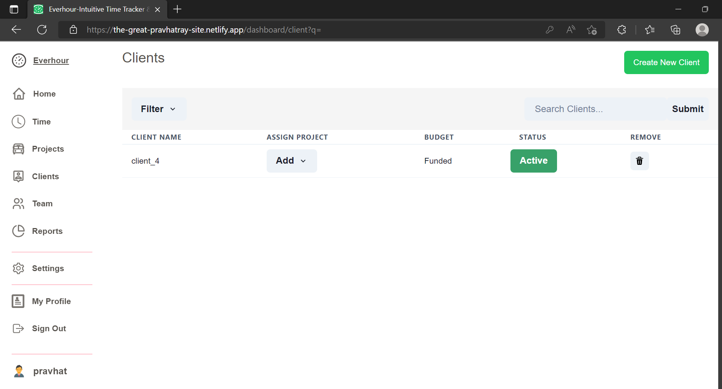The image size is (722, 389).
Task: Go back with browser back arrow
Action: tap(16, 30)
